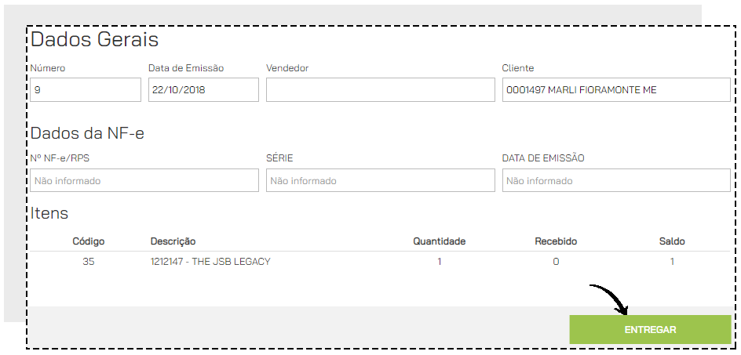This screenshot has height=355, width=741.
Task: Click the Dados da NF-e heading
Action: 87,133
